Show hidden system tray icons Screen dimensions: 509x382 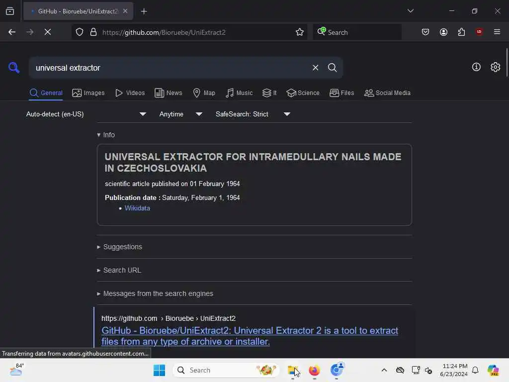pos(384,370)
